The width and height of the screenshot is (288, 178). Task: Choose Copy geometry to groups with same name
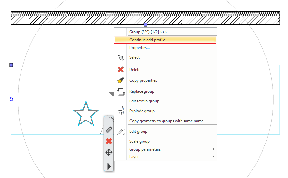coord(166,121)
